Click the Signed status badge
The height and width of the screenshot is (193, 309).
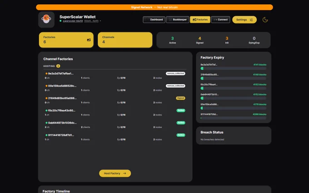(x=180, y=98)
